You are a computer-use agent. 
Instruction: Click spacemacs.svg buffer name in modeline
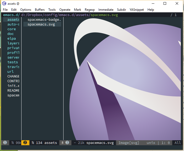[100, 143]
